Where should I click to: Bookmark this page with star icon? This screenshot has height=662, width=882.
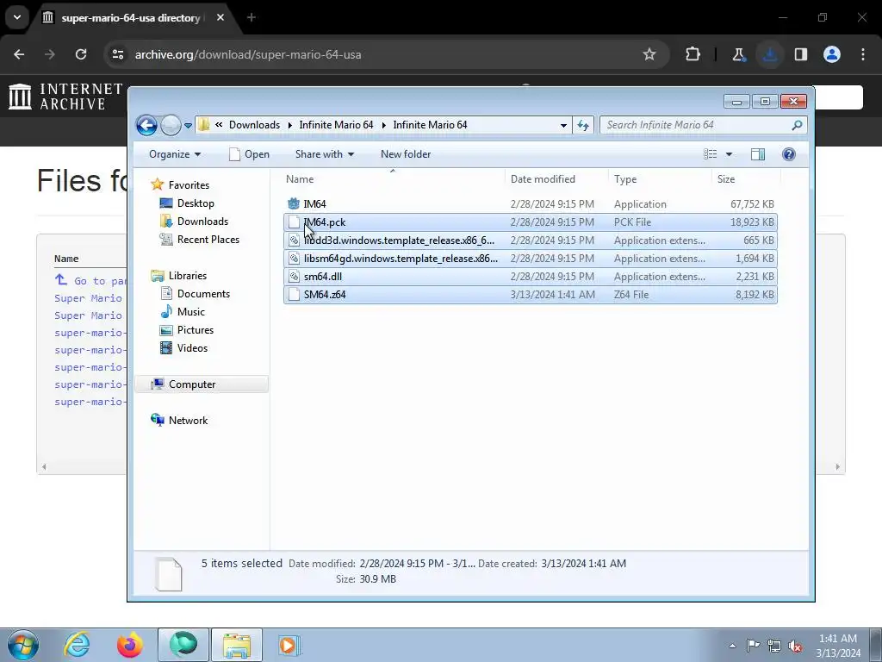649,54
